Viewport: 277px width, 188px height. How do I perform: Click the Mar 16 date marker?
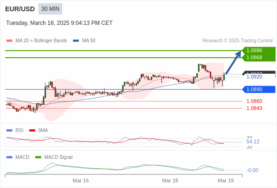81,180
